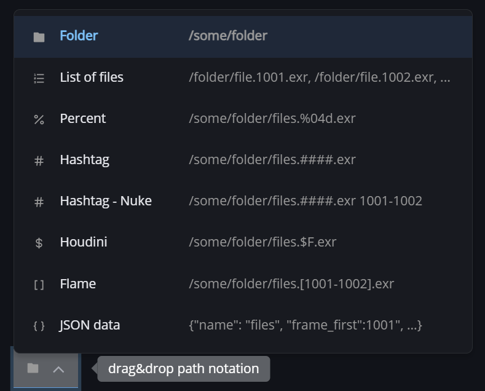485x391 pixels.
Task: Collapse the path notation dropdown chevron
Action: pyautogui.click(x=58, y=369)
